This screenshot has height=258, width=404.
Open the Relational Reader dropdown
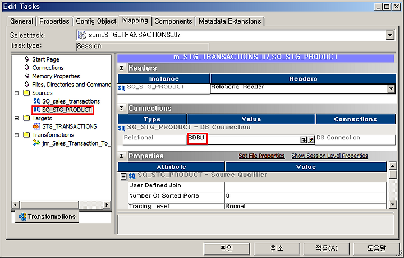[391, 89]
